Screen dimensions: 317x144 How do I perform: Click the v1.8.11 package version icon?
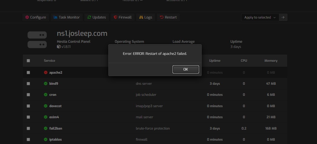click(x=59, y=47)
